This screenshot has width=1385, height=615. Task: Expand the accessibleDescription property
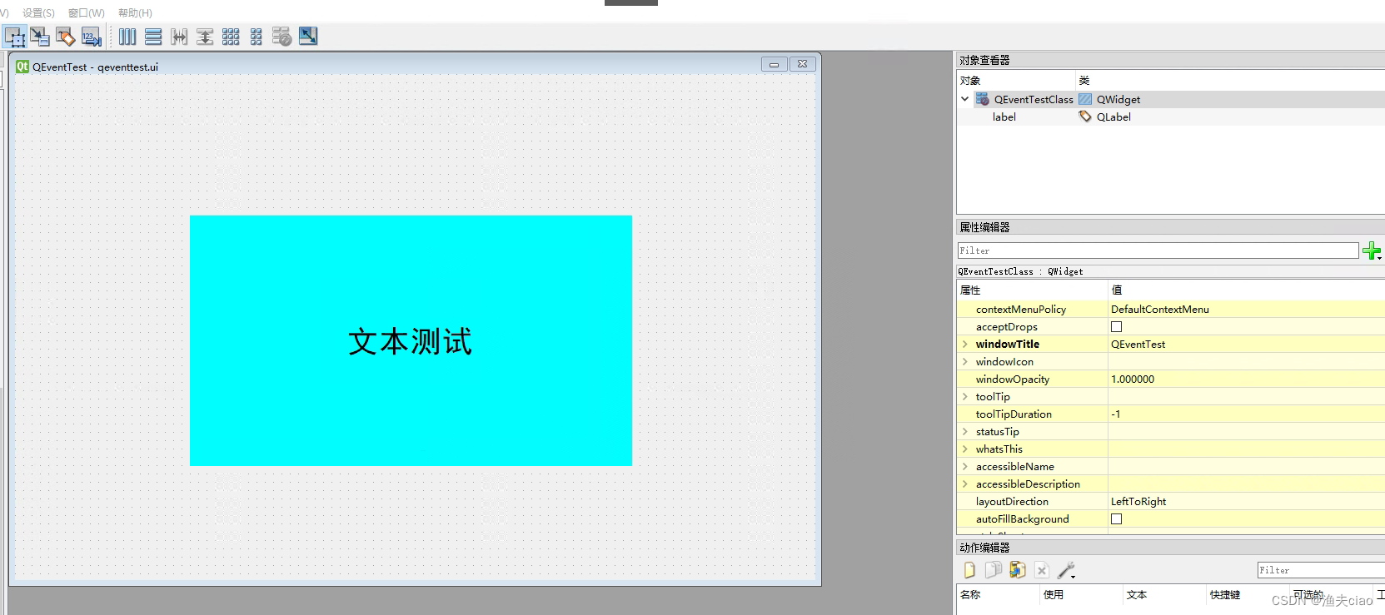965,484
